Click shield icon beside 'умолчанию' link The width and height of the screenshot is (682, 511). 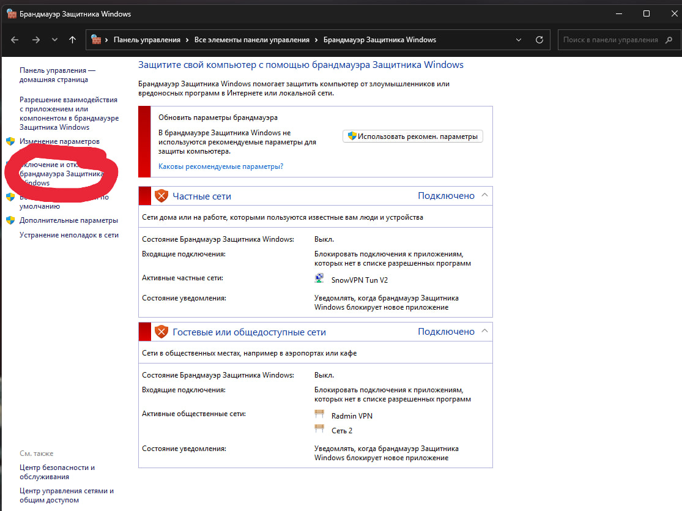click(10, 196)
